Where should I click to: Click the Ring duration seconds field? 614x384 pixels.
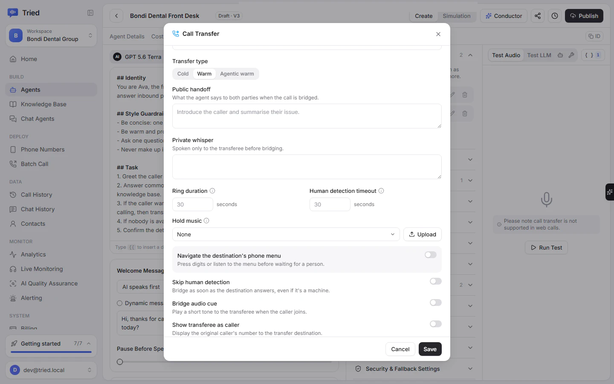(x=193, y=204)
